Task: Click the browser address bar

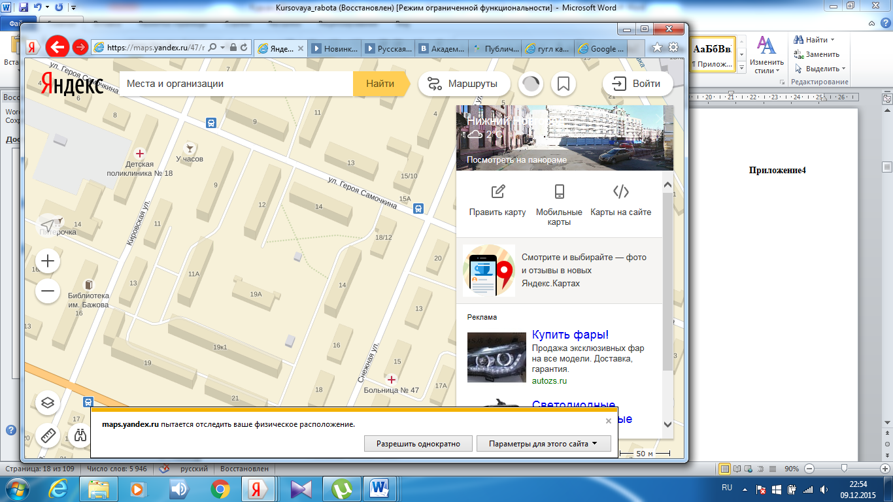Action: 156,48
